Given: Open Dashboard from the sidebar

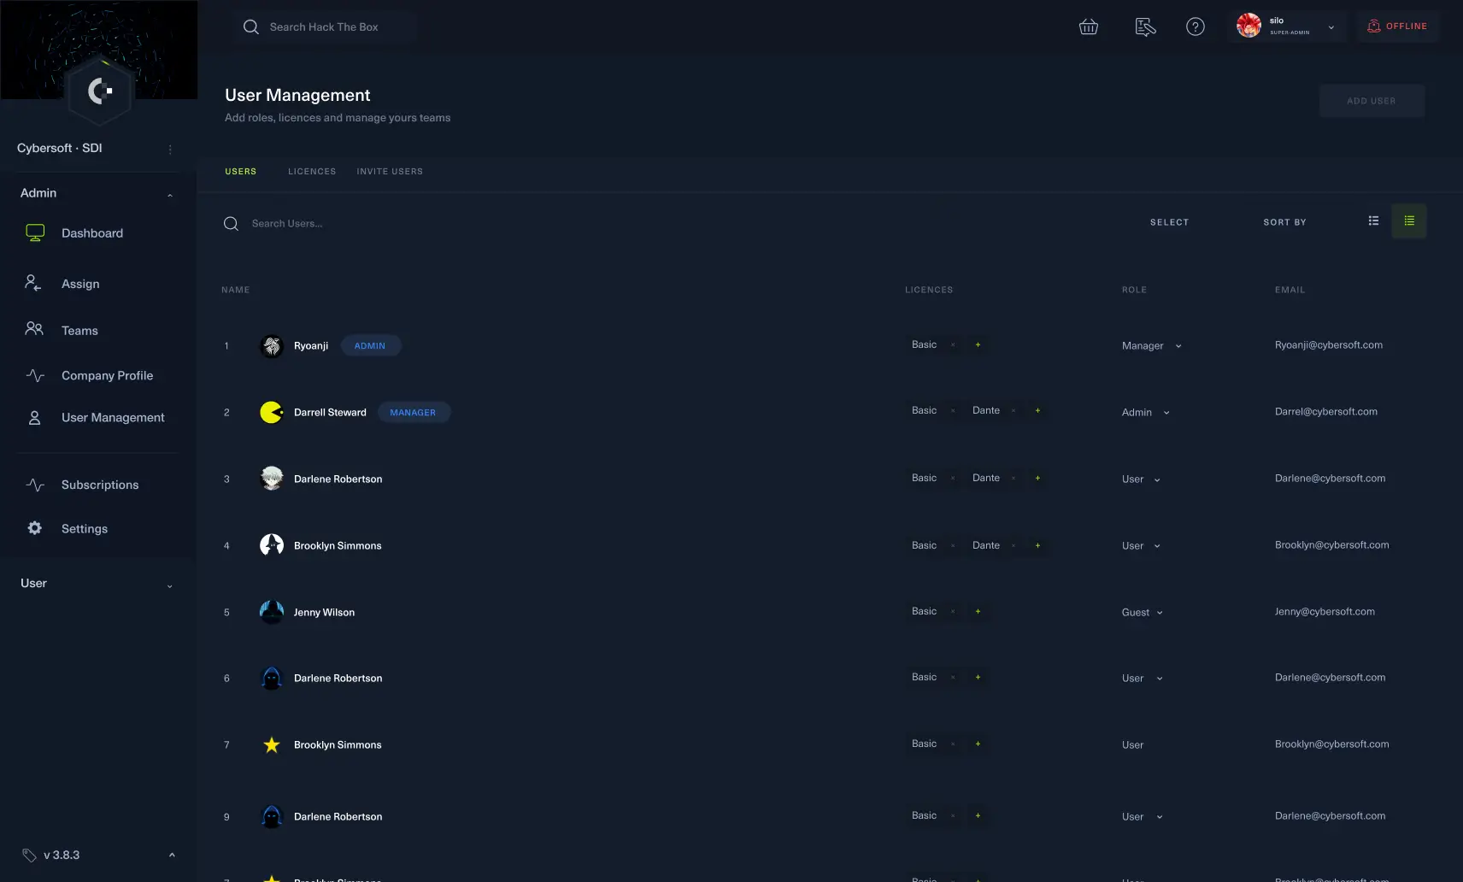Looking at the screenshot, I should (91, 233).
